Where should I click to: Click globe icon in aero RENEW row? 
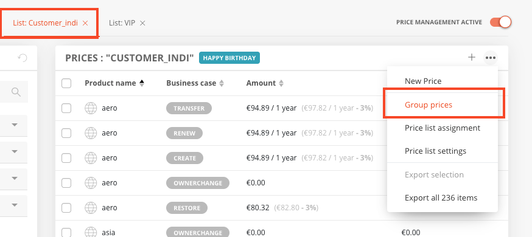[x=91, y=133]
